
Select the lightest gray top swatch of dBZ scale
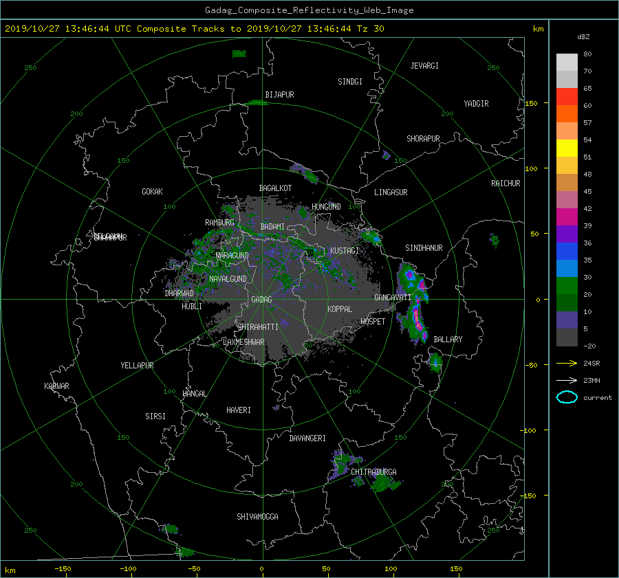click(x=567, y=62)
